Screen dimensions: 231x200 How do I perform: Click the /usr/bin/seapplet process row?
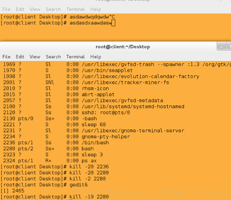pyautogui.click(x=68, y=71)
